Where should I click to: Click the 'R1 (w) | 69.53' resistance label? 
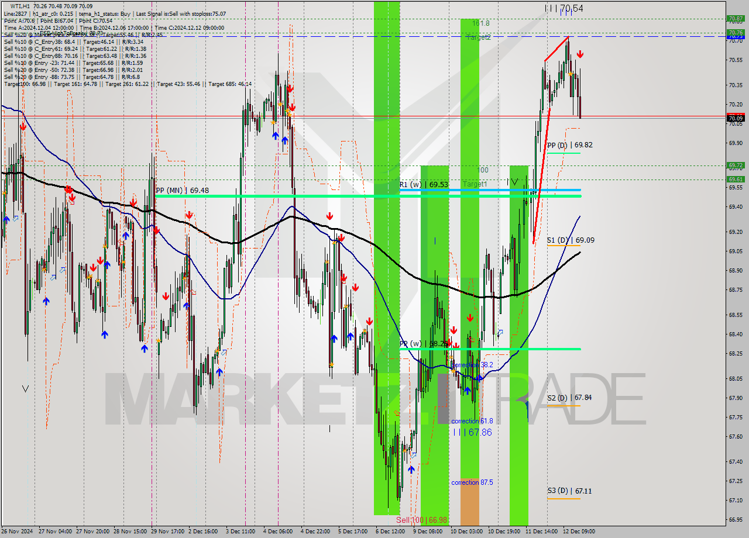(x=424, y=185)
